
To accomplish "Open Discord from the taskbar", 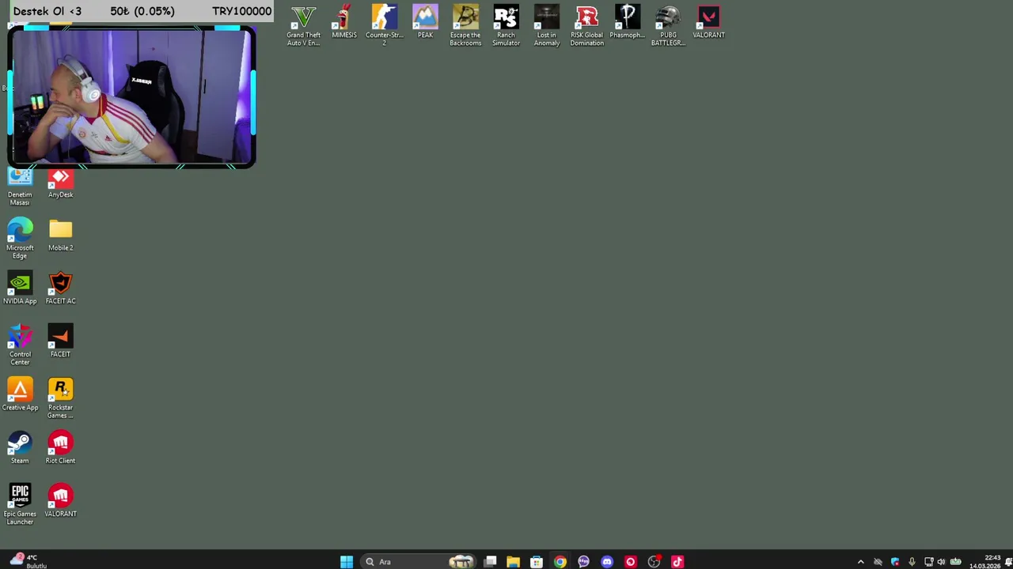I will (x=607, y=562).
